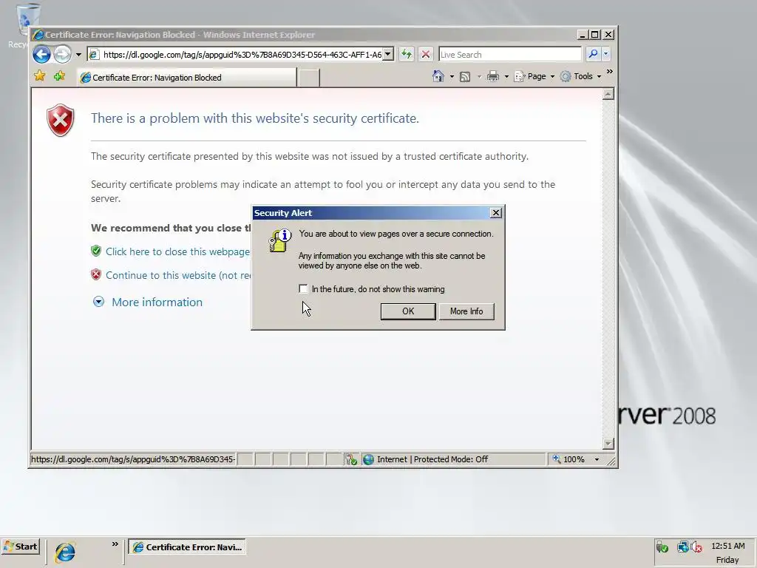The image size is (757, 568).
Task: Expand the Quick Launch chevron
Action: 115,544
